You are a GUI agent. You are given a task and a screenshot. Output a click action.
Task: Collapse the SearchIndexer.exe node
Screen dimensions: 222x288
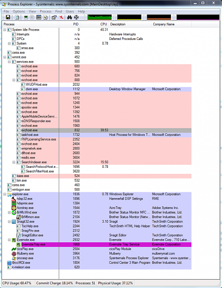14,162
